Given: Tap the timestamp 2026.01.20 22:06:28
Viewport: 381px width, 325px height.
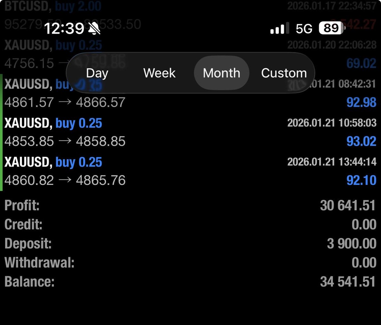Looking at the screenshot, I should coord(332,44).
